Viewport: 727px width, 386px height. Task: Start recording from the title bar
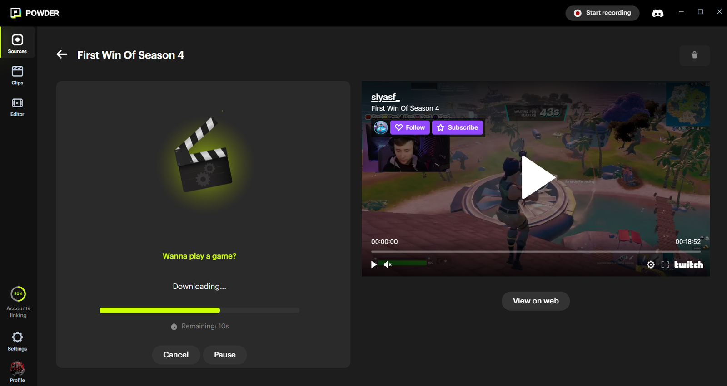[602, 13]
